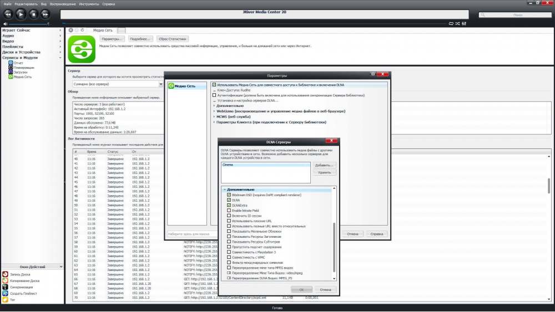Expand Аудио sidebar section
This screenshot has width=555, height=312.
(60, 35)
